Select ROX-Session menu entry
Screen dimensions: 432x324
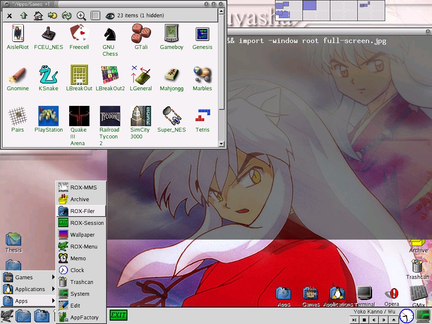(81, 223)
